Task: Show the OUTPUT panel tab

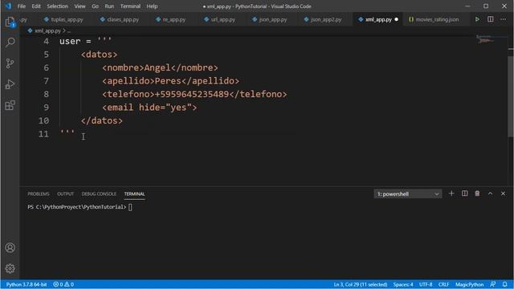Action: pos(66,194)
